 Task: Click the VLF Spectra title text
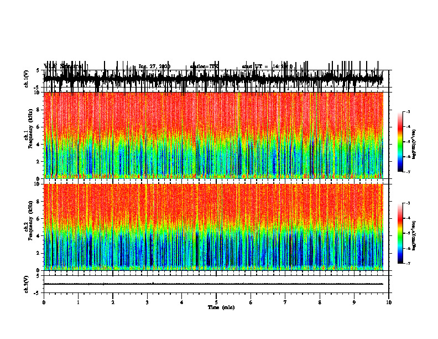click(x=63, y=66)
